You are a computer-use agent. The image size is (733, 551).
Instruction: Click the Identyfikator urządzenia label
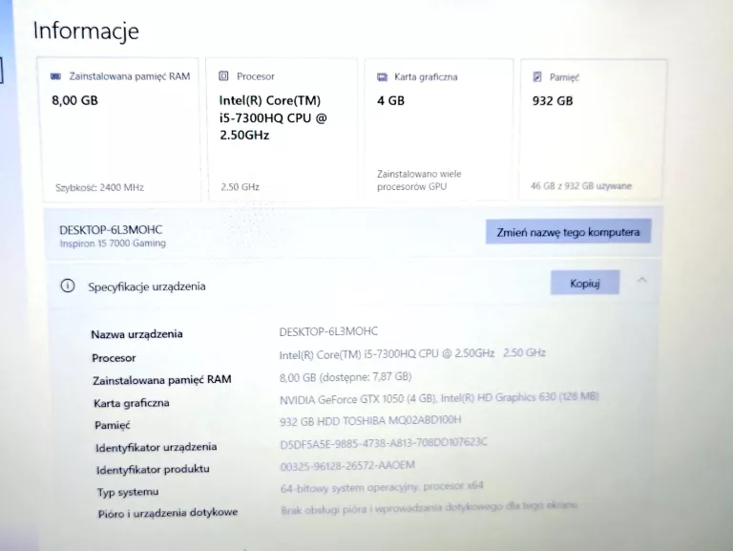click(157, 447)
